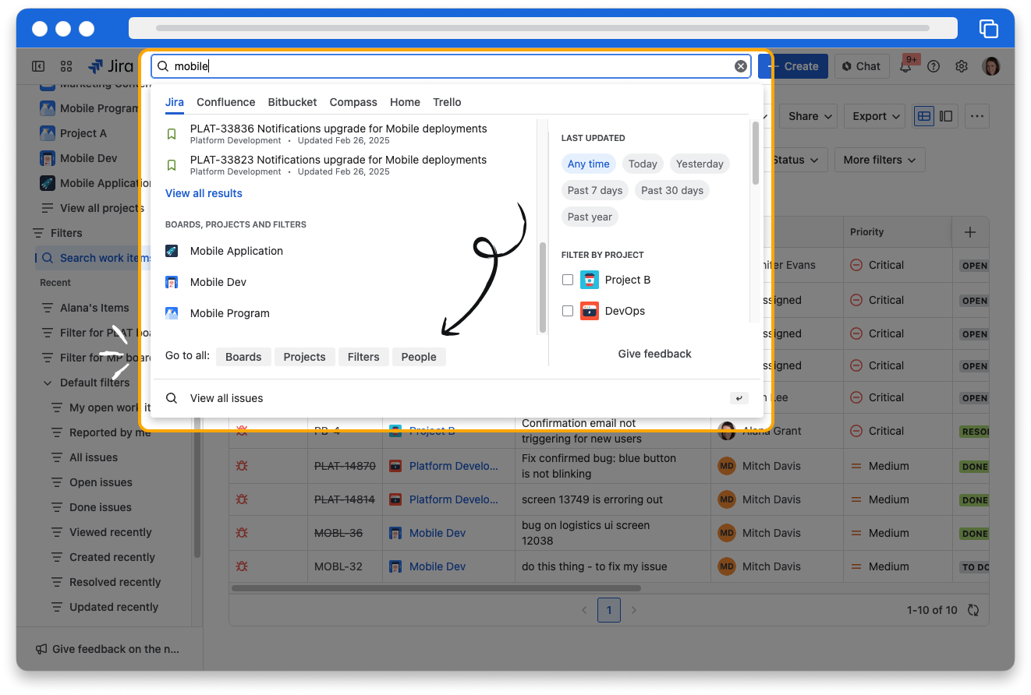This screenshot has width=1031, height=695.
Task: Switch to the Trello search tab
Action: tap(447, 102)
